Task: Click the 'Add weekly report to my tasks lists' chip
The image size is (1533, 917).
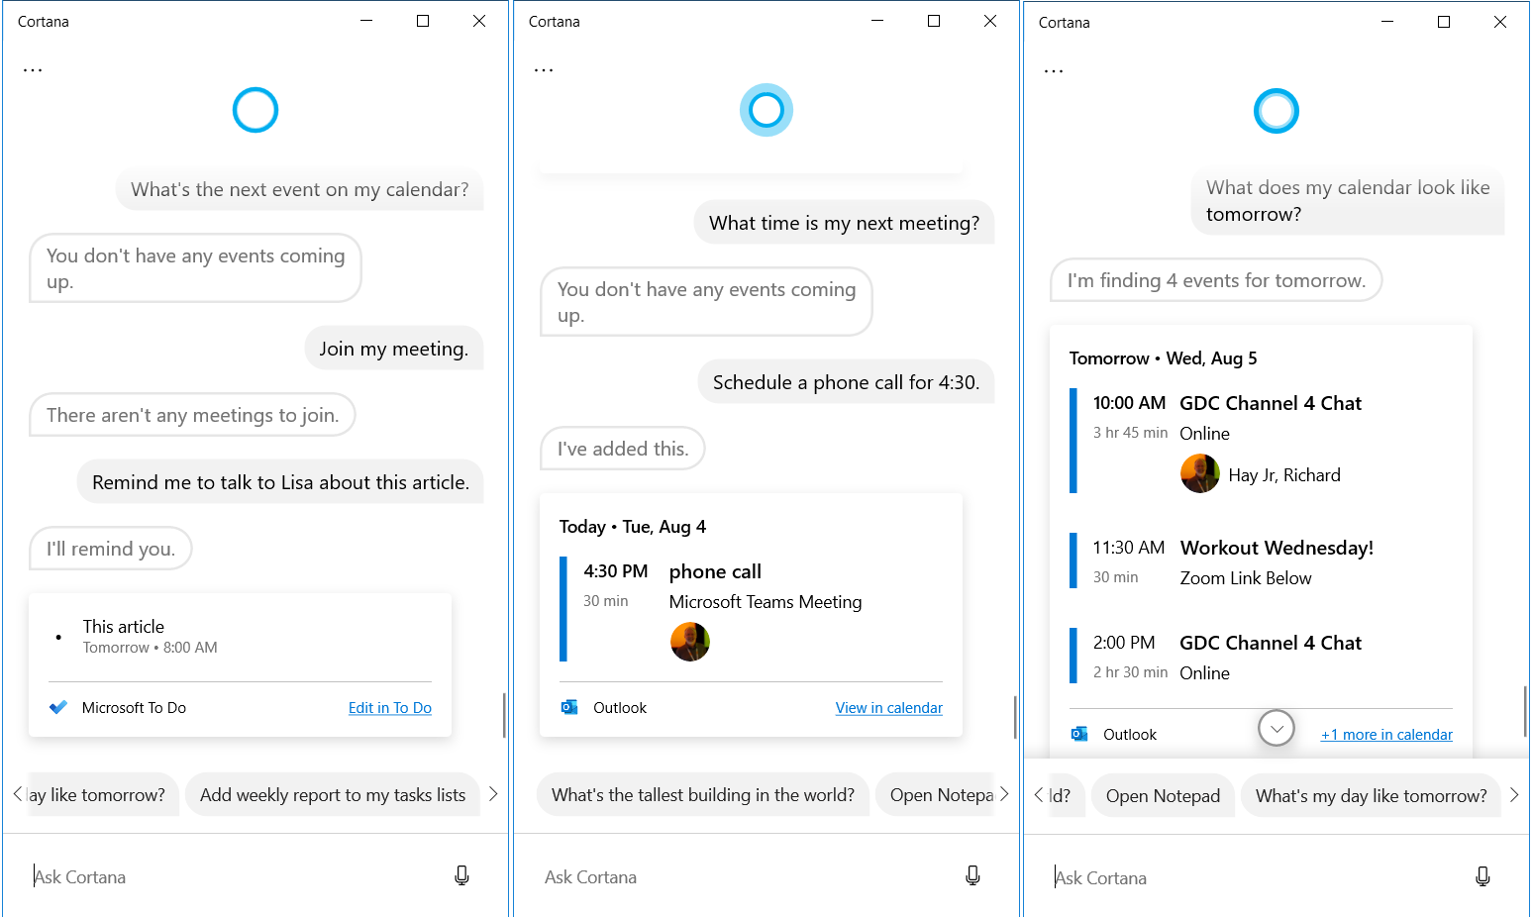Action: (x=333, y=794)
